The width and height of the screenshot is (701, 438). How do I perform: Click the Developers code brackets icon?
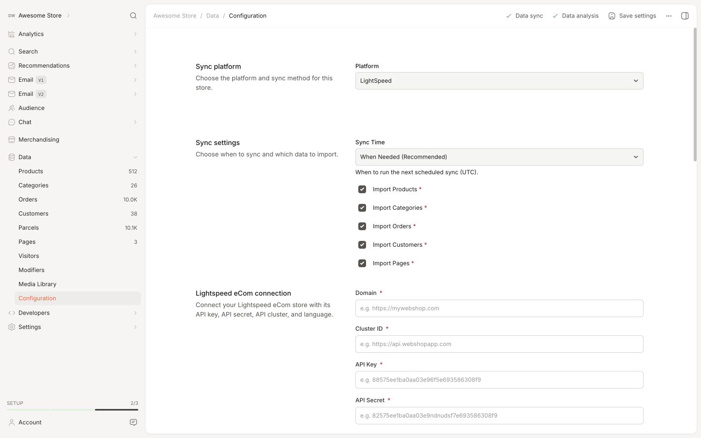(x=12, y=313)
